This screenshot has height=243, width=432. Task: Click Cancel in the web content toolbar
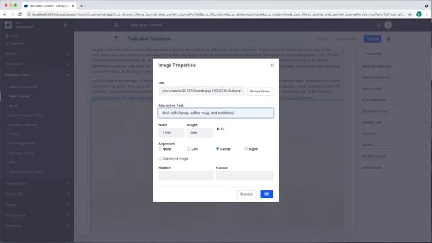coord(322,39)
